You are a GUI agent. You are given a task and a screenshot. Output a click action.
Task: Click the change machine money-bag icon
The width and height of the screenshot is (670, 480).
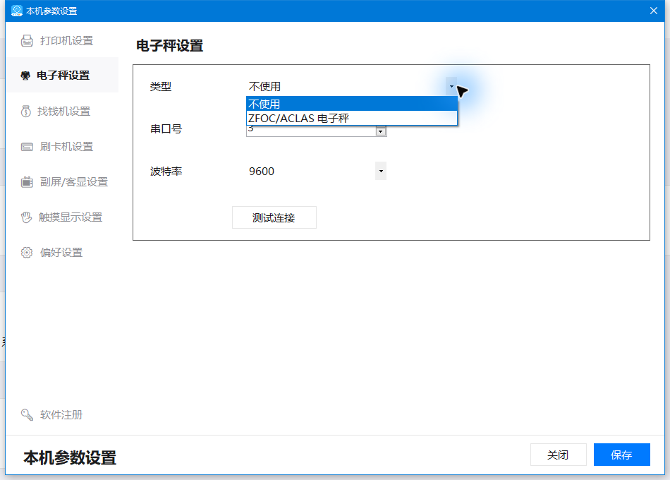26,112
